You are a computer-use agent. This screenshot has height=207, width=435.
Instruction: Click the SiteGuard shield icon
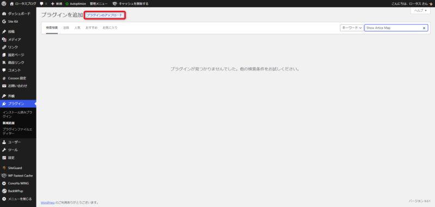[4, 168]
